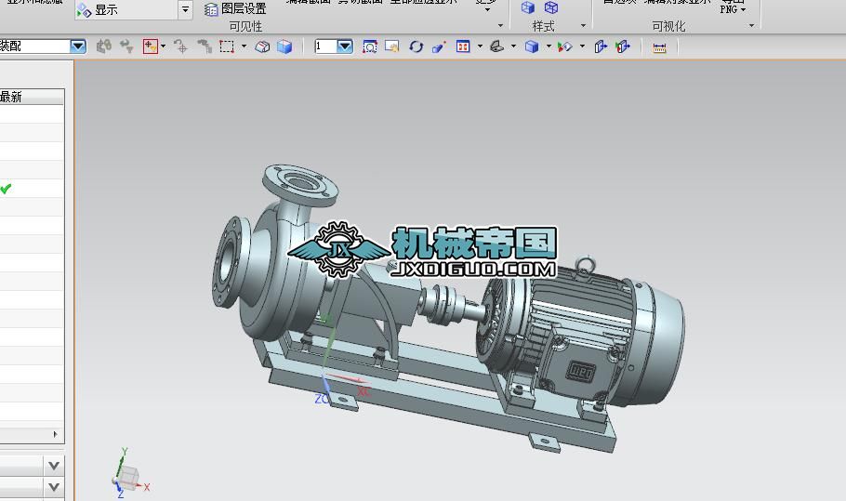Expand the 显示 dropdown arrow
This screenshot has width=846, height=501.
coord(185,9)
